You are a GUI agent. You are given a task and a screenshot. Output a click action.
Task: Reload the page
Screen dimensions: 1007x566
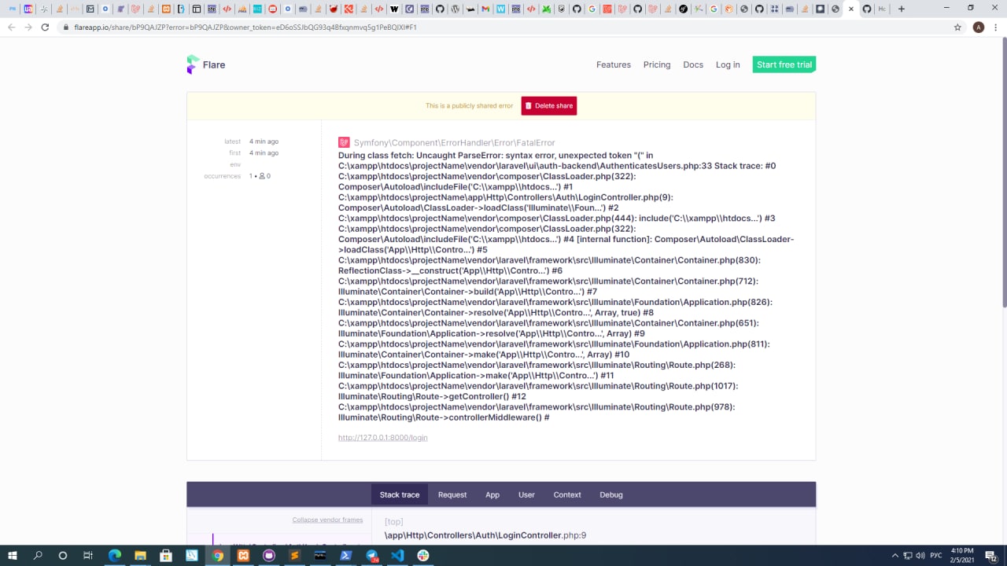[46, 27]
